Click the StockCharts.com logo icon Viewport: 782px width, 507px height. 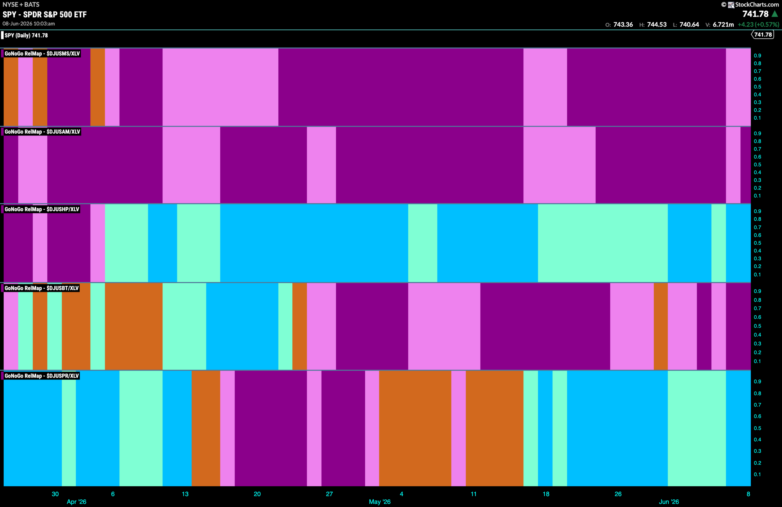click(731, 5)
